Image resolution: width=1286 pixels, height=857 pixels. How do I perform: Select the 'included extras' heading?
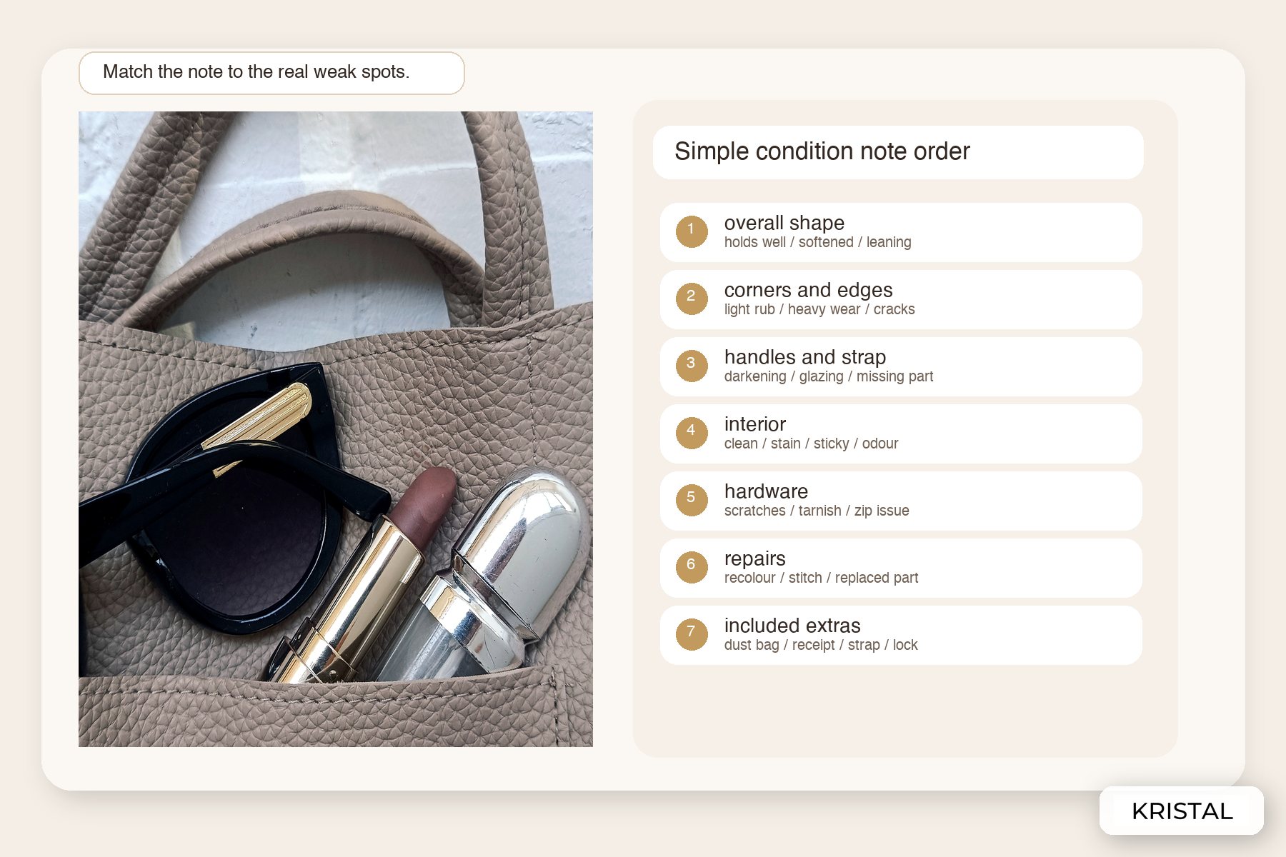tap(792, 626)
